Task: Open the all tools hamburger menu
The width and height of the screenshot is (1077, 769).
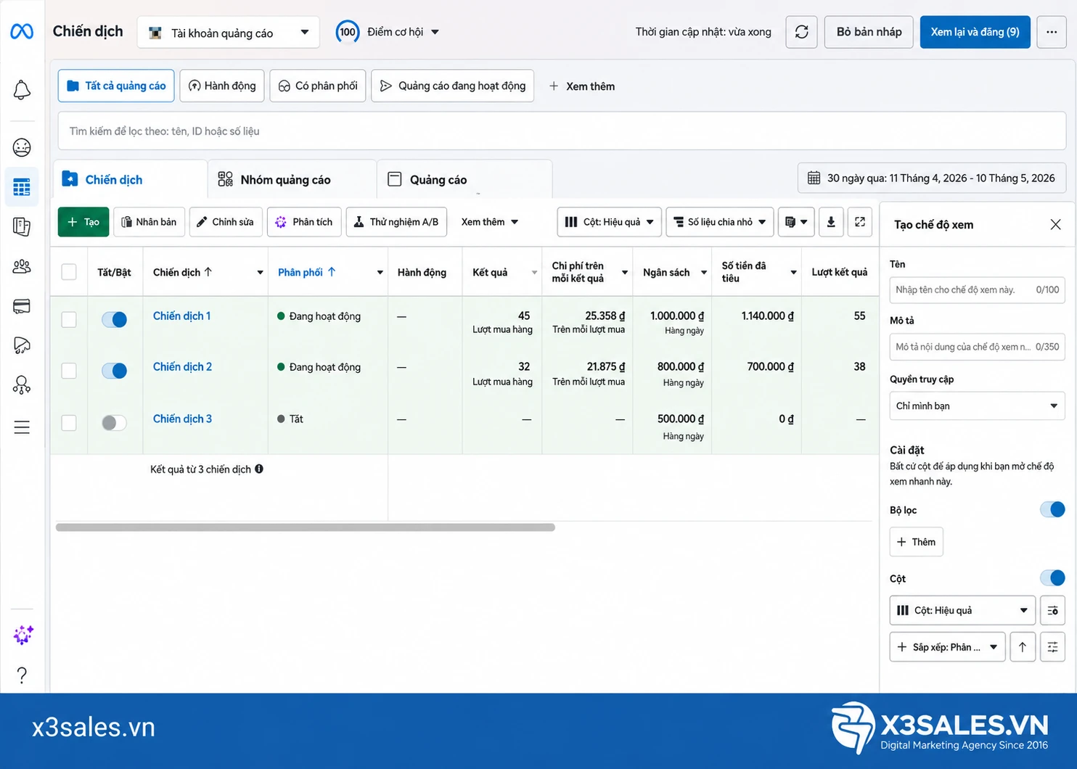Action: click(22, 427)
